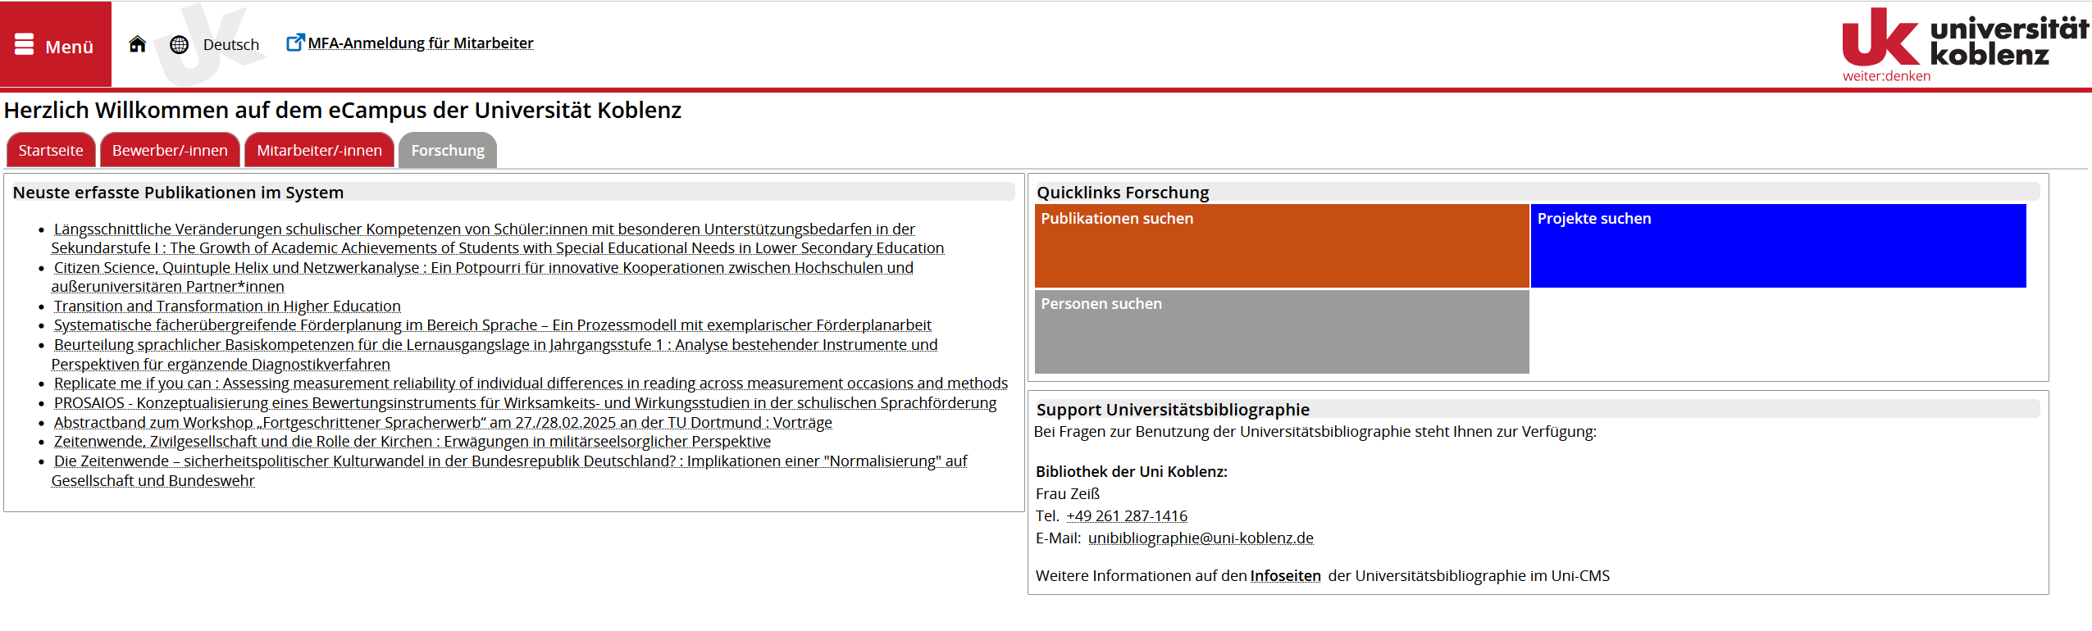Switch to the Bewerber/-innen tab
2092x631 pixels.
(x=170, y=151)
